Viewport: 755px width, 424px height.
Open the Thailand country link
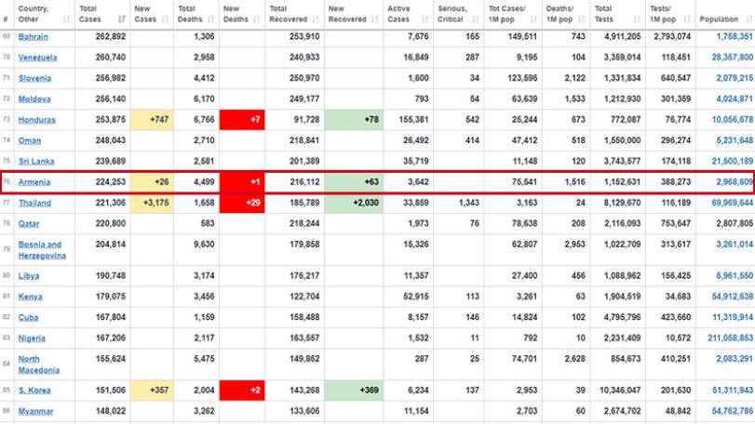click(x=34, y=203)
